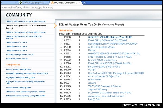163x108 pixels.
Task: Open a new browser tab
Action: (x=84, y=3)
